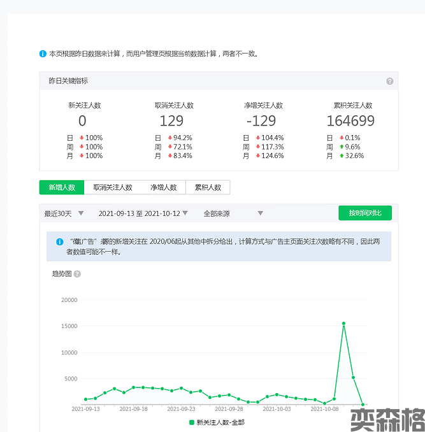Open the 累积人数 tab
Screen dimensions: 425x432
(x=208, y=187)
